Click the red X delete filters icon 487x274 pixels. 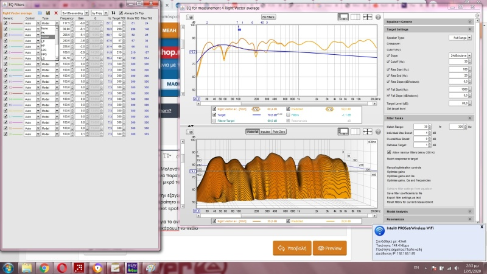56,12
